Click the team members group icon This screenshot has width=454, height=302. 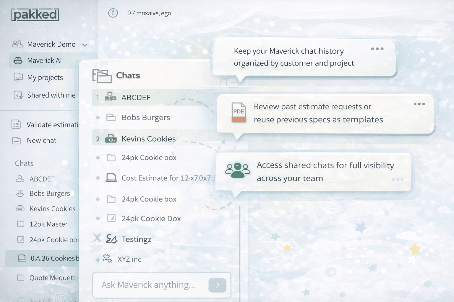pyautogui.click(x=237, y=170)
